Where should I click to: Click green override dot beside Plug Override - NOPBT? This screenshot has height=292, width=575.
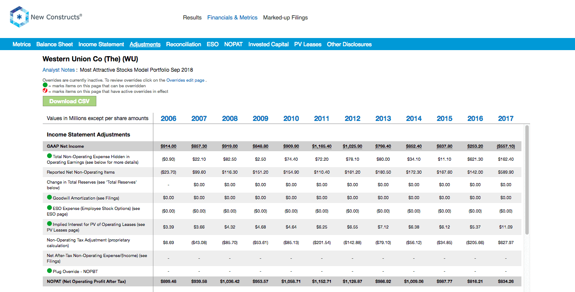coord(49,271)
